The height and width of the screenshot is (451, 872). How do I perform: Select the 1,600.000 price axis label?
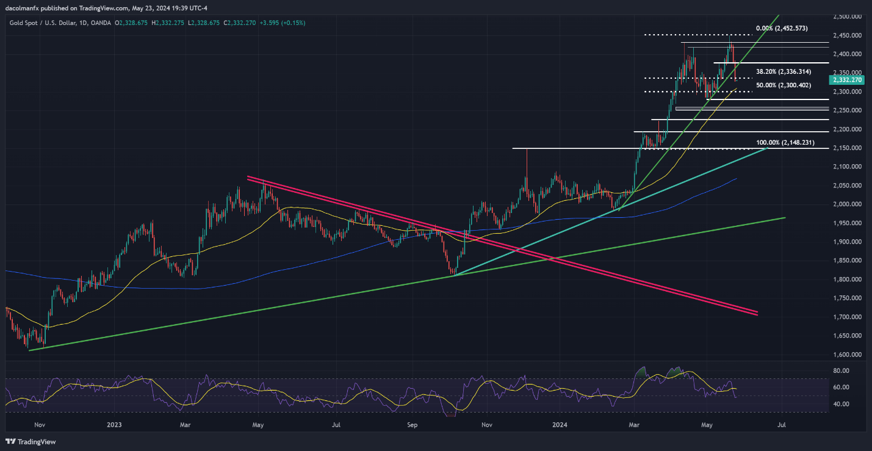coord(848,355)
